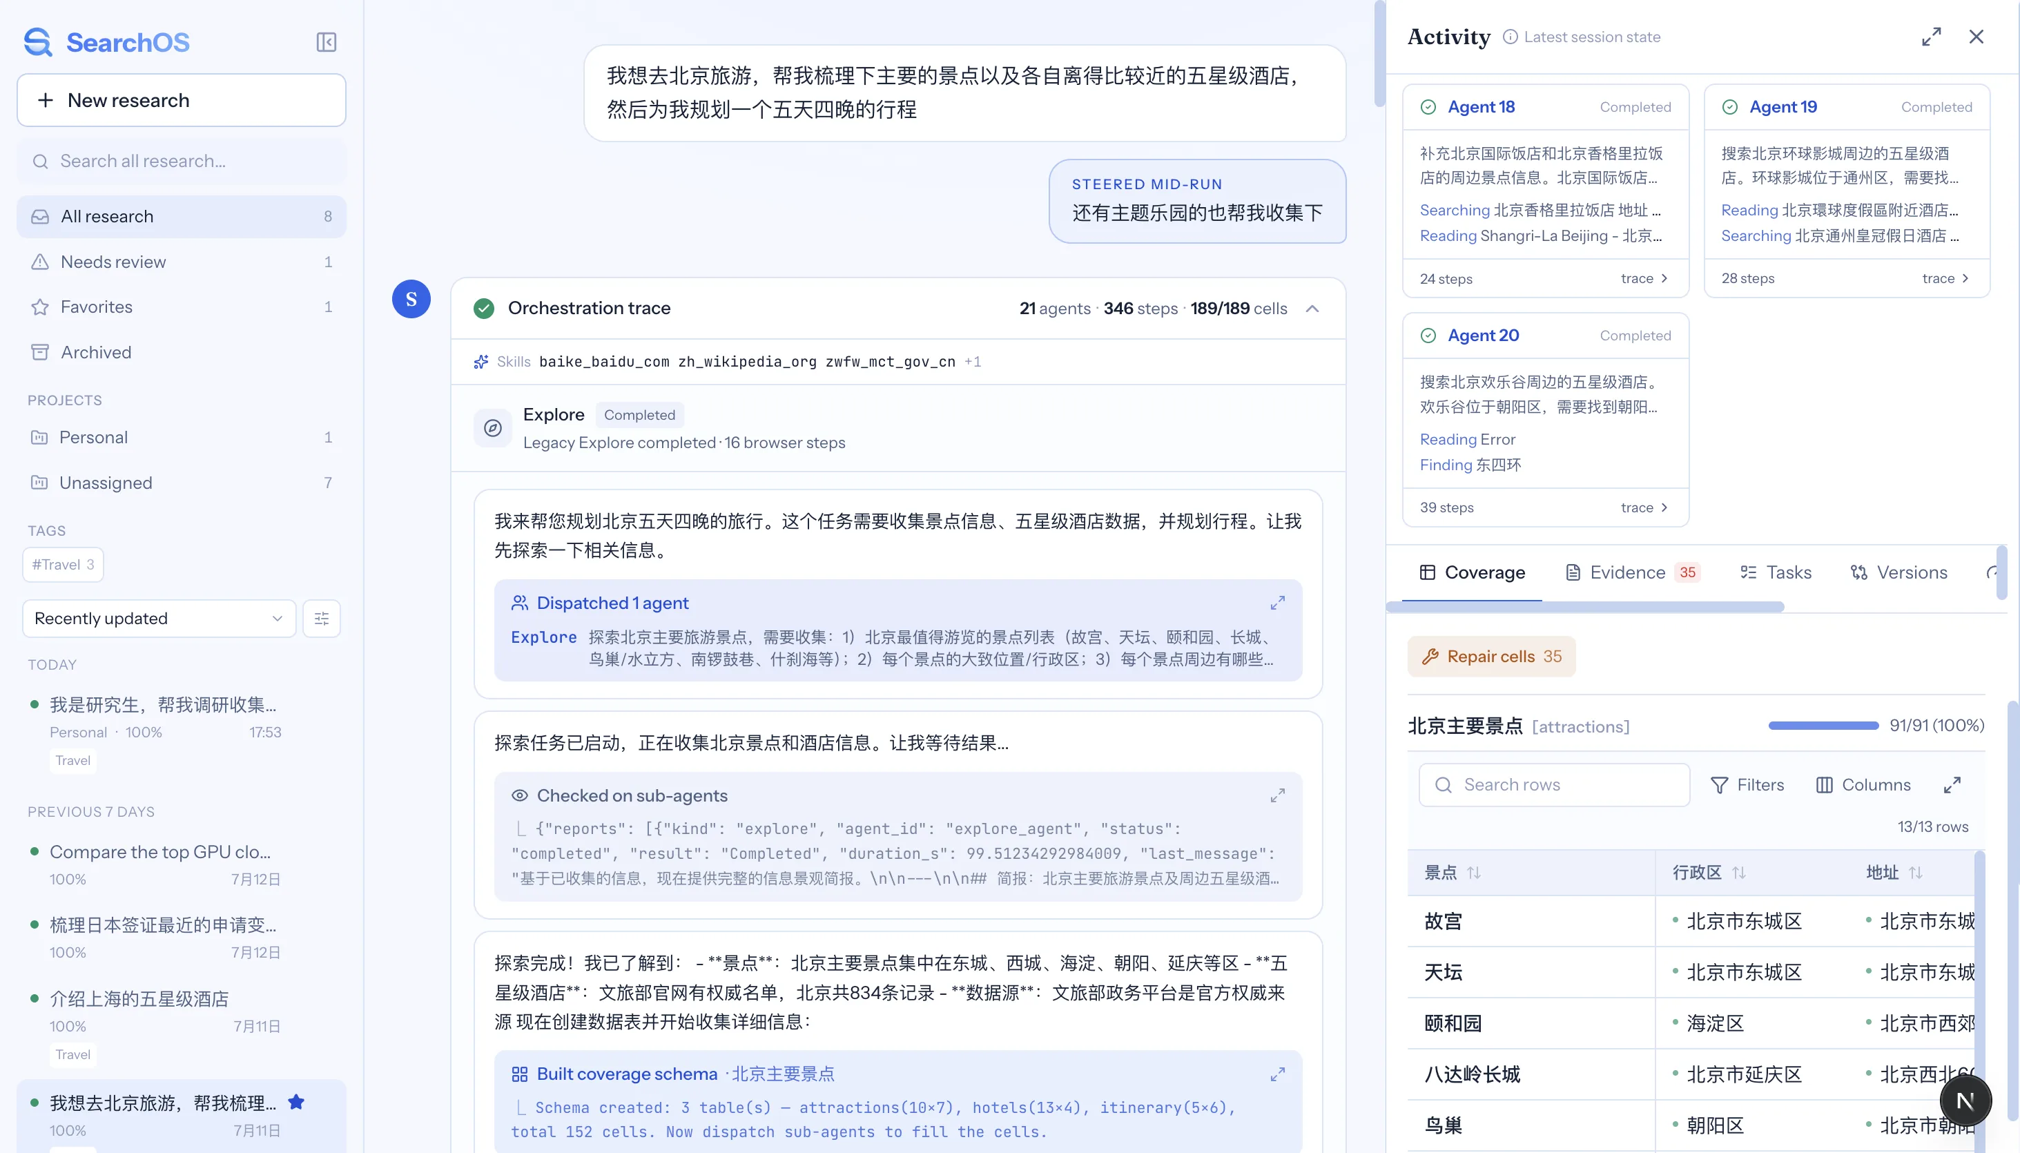Image resolution: width=2020 pixels, height=1153 pixels.
Task: Open the Needs review list
Action: 182,262
